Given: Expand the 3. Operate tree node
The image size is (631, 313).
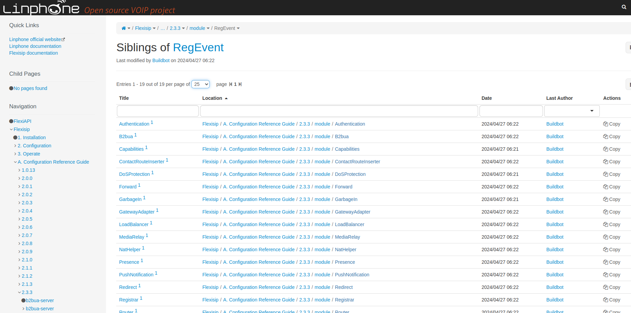Looking at the screenshot, I should pyautogui.click(x=15, y=154).
